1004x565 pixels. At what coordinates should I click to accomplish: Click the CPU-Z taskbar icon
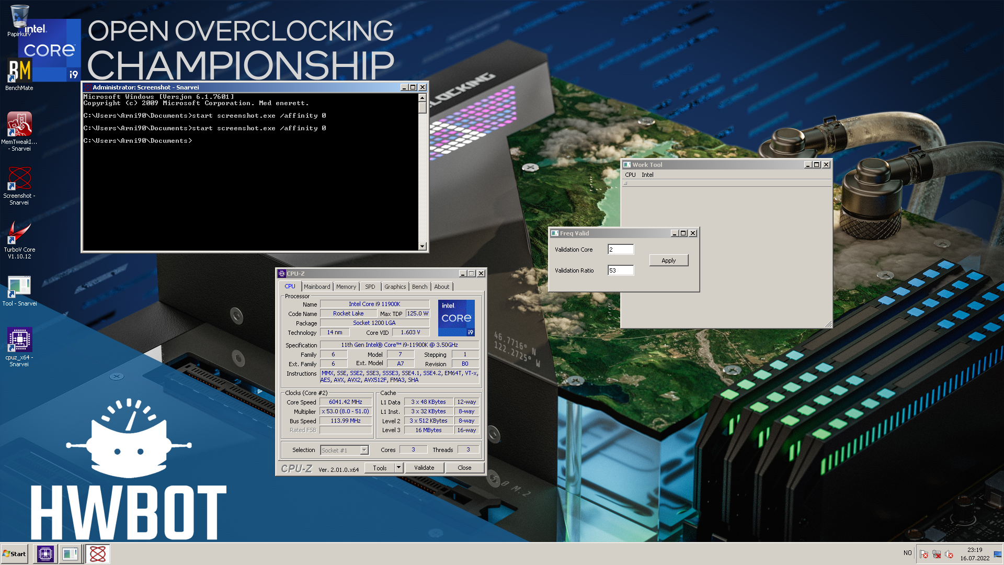pos(45,553)
